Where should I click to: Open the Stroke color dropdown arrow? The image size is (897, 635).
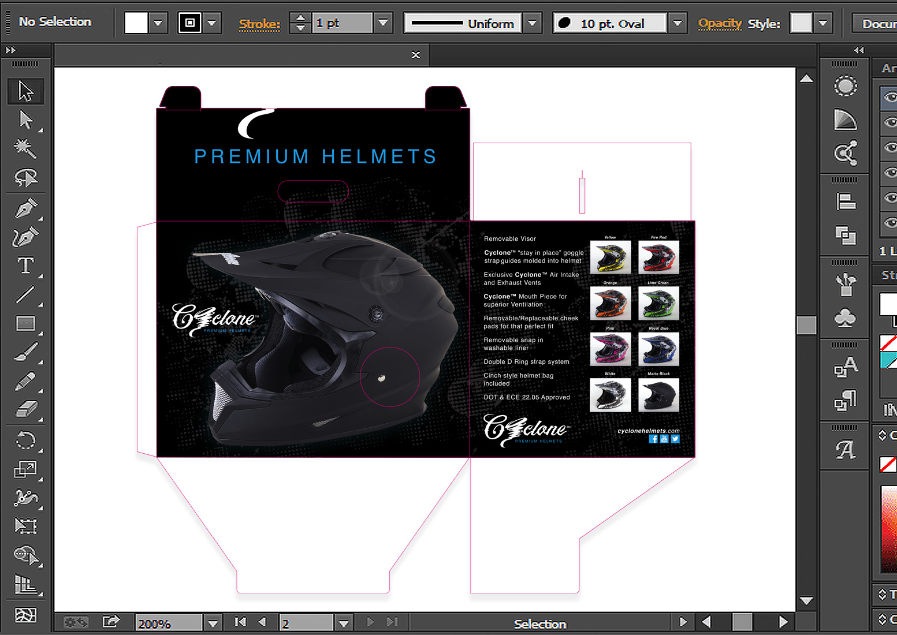[x=212, y=23]
